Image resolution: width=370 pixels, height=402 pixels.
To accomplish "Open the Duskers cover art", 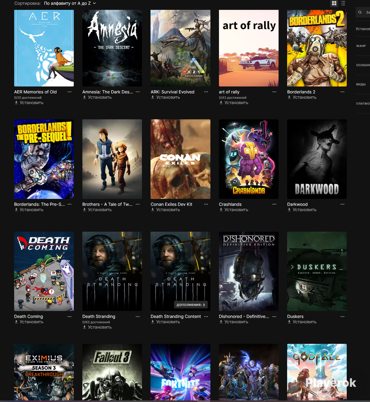I will pos(317,271).
